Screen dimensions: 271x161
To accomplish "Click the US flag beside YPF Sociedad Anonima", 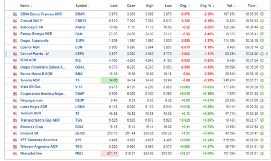I will (x=15, y=140).
